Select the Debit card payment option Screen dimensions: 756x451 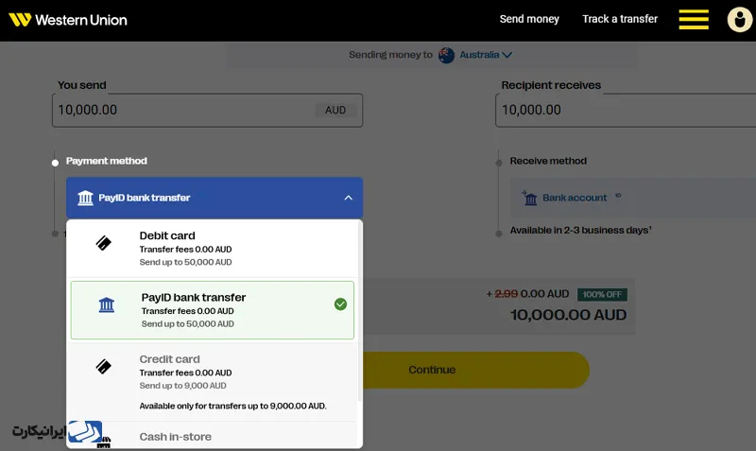[212, 249]
